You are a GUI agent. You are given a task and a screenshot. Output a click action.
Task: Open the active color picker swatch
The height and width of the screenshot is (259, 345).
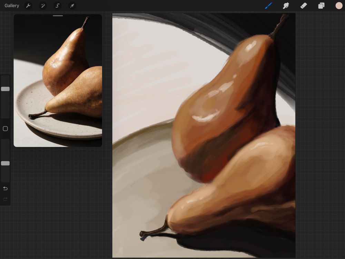pos(339,6)
